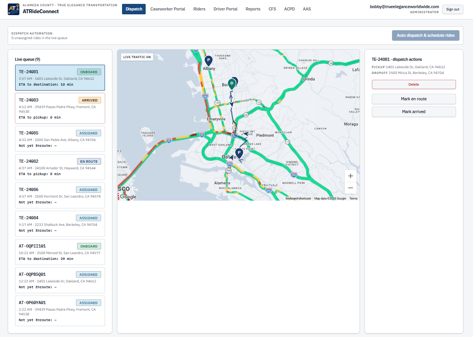473x337 pixels.
Task: Open the Dispatch tab
Action: pos(134,9)
